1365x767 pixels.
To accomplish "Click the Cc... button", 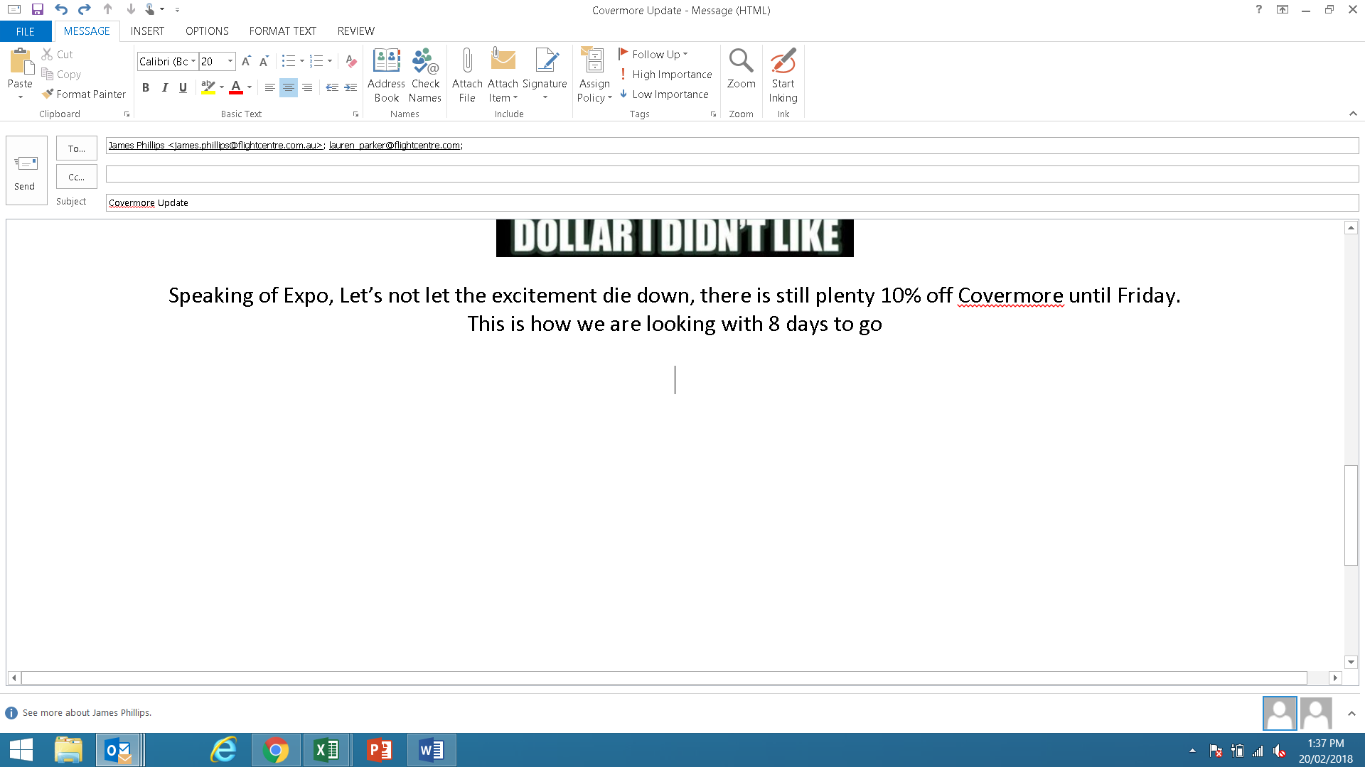I will tap(77, 177).
